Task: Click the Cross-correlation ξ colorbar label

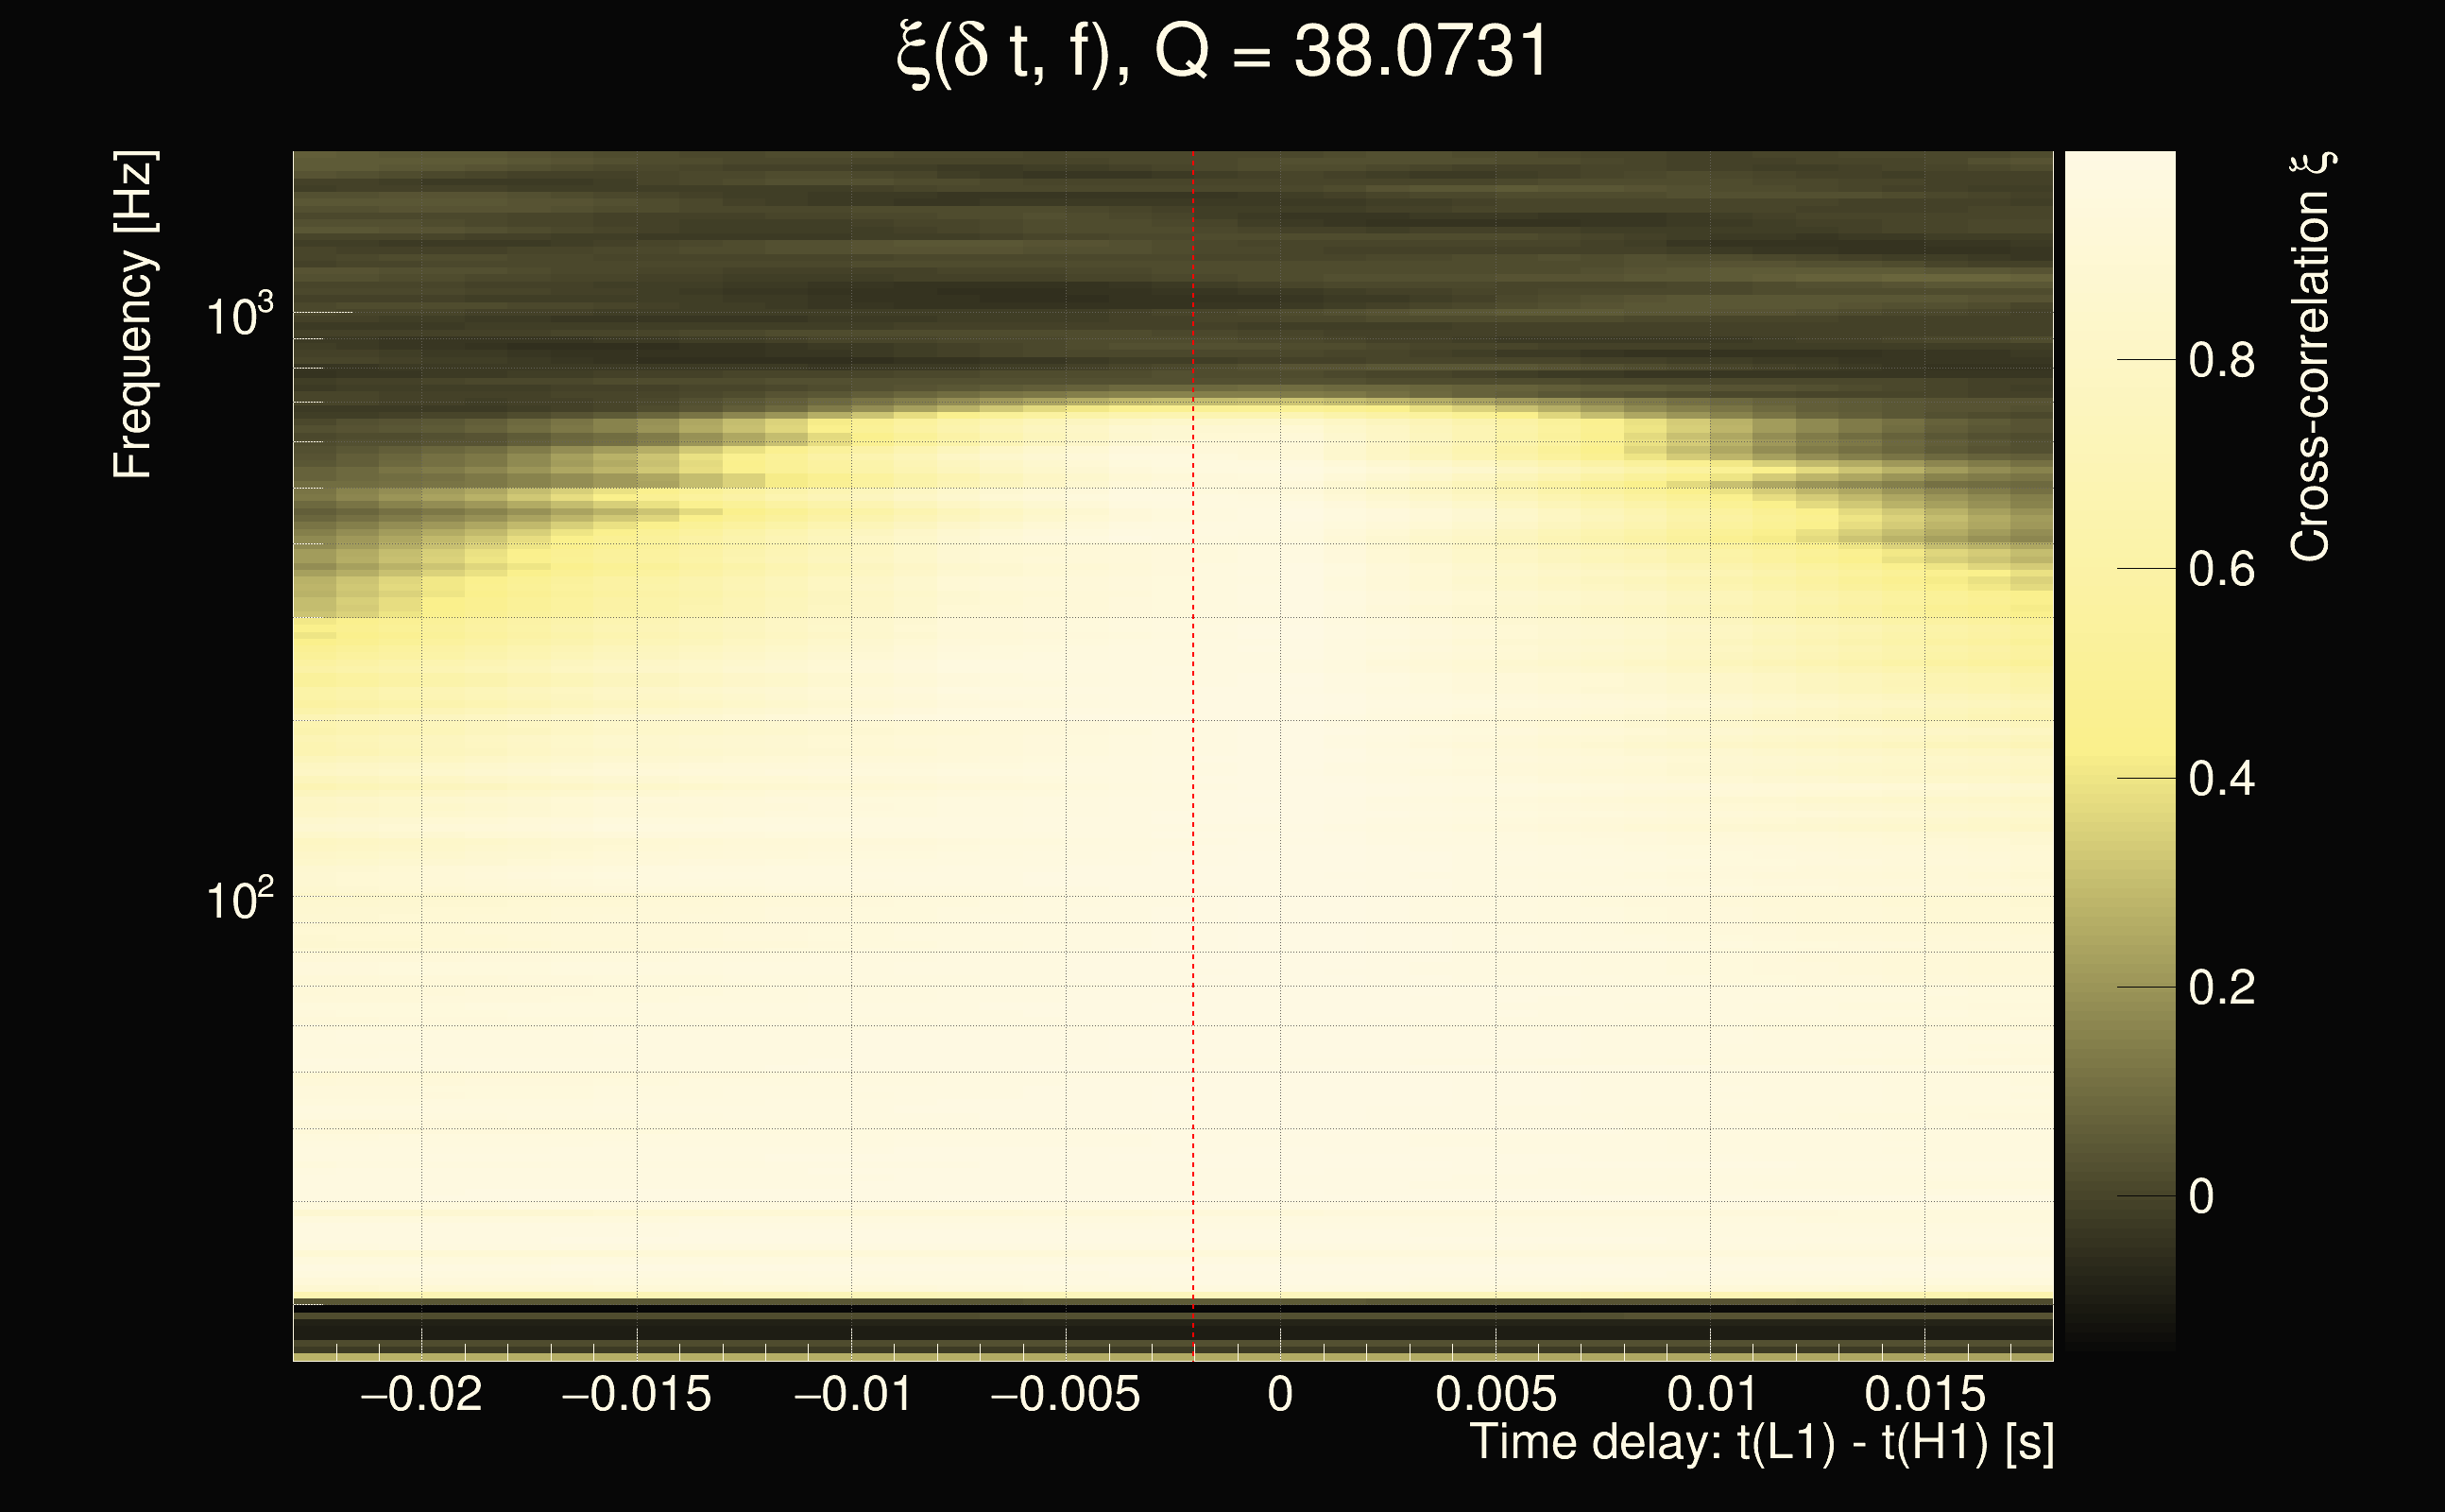Action: coord(2310,356)
